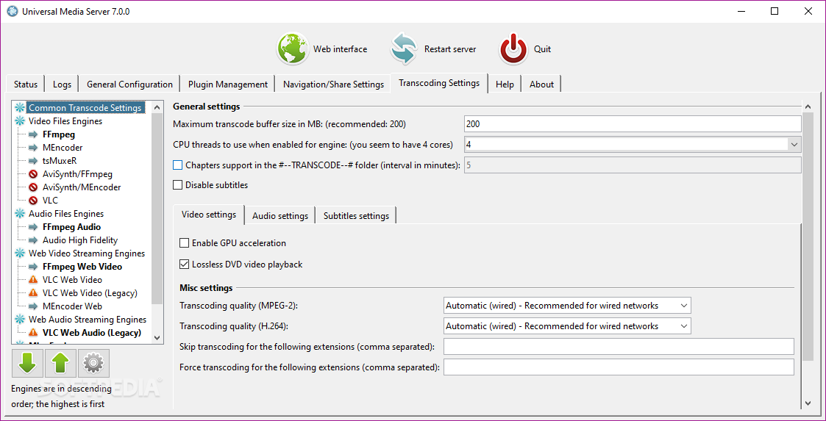The width and height of the screenshot is (826, 421).
Task: Click the warning icon beside VLC Web Video (Legacy)
Action: coord(34,292)
